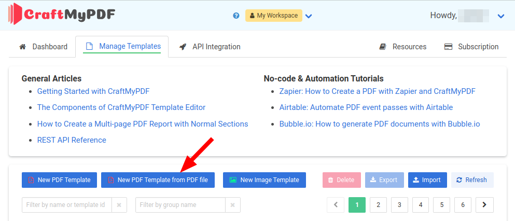
Task: Go to page 5
Action: point(442,205)
